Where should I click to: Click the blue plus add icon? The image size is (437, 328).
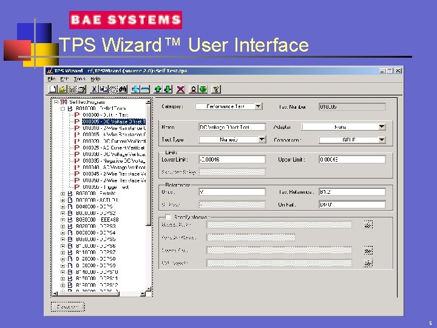(135, 89)
